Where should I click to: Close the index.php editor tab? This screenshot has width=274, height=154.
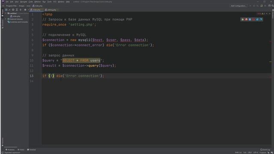[42, 10]
